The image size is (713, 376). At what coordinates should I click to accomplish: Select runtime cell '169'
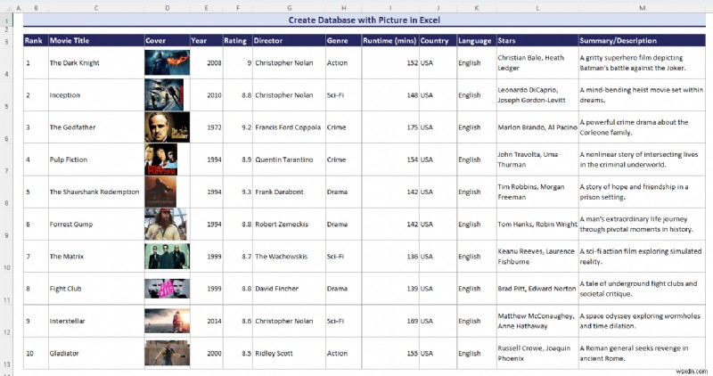click(390, 321)
